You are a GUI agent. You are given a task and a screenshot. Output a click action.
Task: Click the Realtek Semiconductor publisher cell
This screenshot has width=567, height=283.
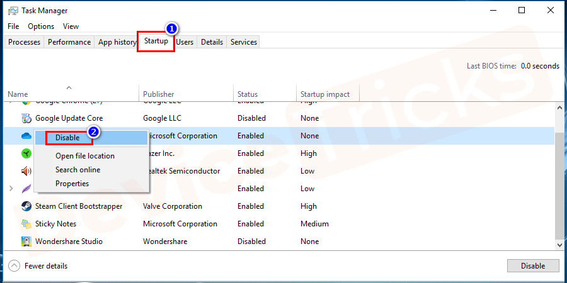tap(184, 171)
